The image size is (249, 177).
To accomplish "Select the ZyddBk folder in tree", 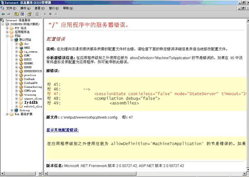I will pos(31,102).
